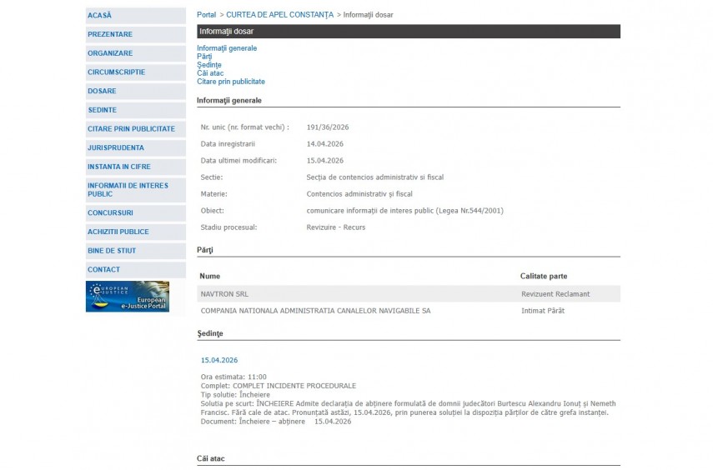713x470 pixels.
Task: Open ACHIZITII PUBLICE from the sidebar
Action: coord(118,232)
